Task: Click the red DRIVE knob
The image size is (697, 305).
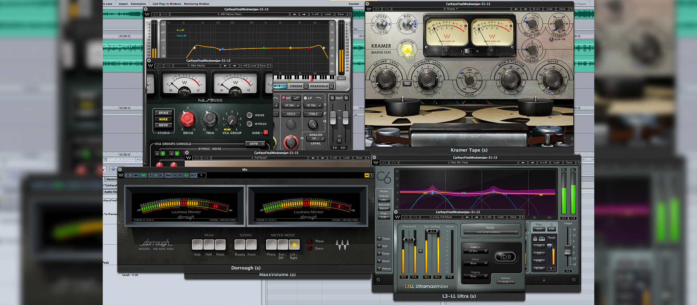Action: (x=188, y=119)
